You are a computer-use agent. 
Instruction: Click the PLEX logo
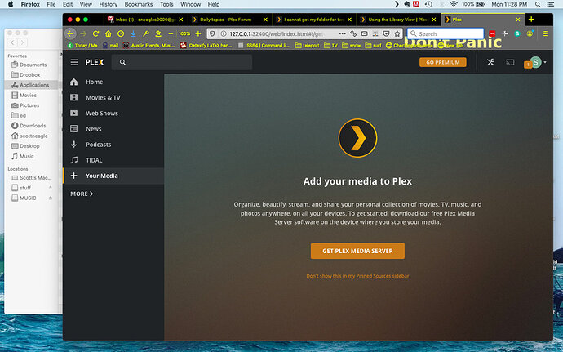click(95, 62)
